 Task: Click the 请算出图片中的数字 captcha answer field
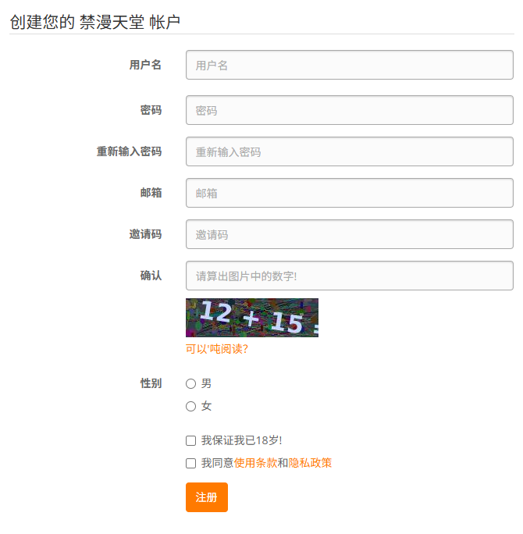click(x=350, y=276)
